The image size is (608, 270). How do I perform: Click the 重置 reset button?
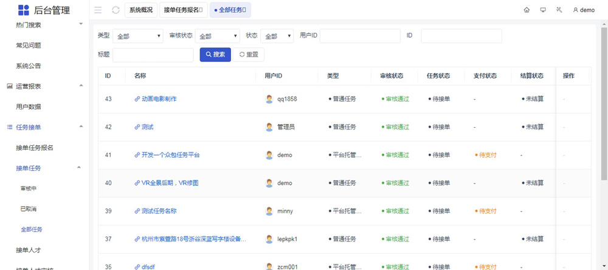pyautogui.click(x=248, y=55)
